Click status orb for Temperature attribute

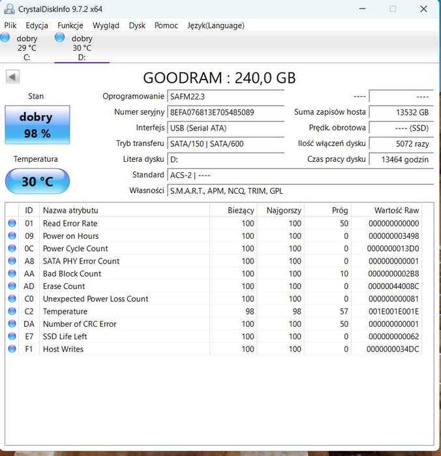point(12,311)
